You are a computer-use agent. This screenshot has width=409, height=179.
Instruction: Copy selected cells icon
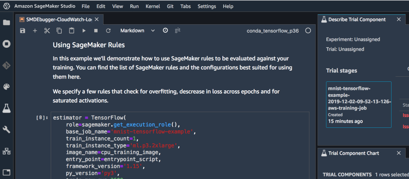[59, 31]
